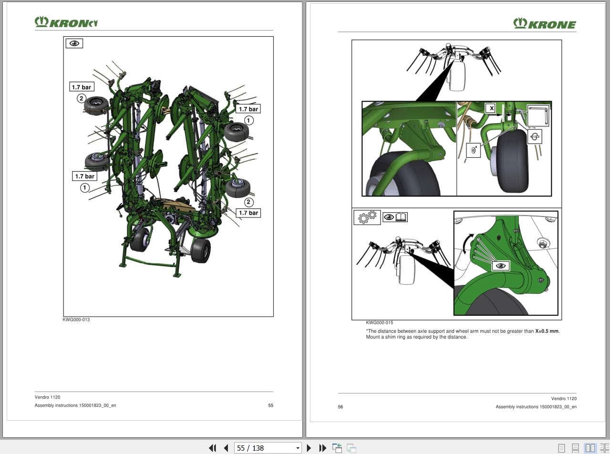
Task: Click the X measurement label on page 56
Action: coord(491,108)
